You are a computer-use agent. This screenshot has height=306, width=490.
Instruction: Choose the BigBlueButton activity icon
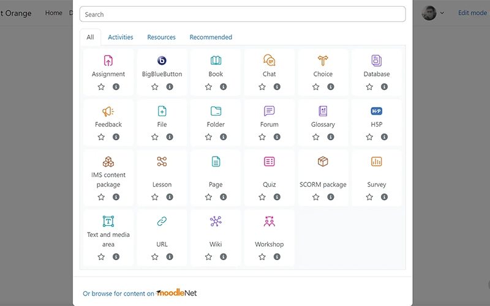tap(162, 61)
